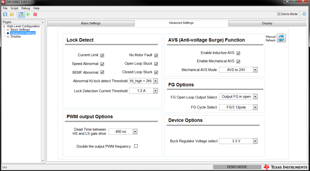Viewport: 310px width, 171px height.
Task: Open the File menu
Action: pyautogui.click(x=5, y=8)
